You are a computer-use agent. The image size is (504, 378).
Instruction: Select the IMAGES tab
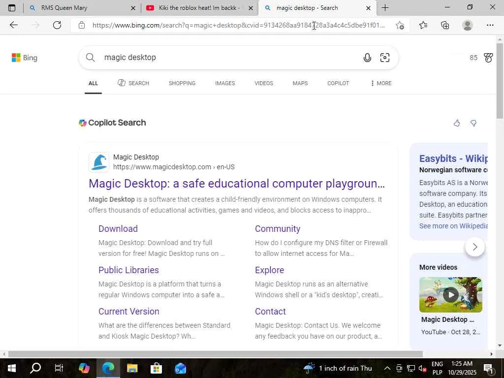pyautogui.click(x=225, y=83)
